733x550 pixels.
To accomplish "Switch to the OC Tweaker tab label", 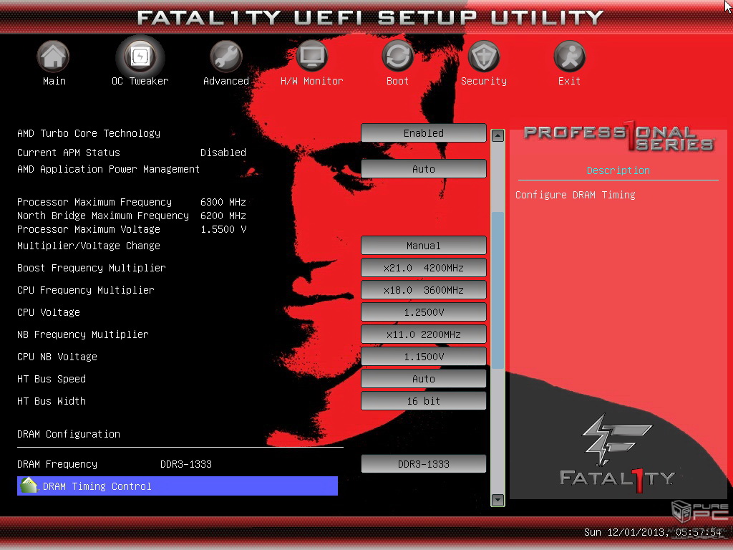I will (140, 81).
